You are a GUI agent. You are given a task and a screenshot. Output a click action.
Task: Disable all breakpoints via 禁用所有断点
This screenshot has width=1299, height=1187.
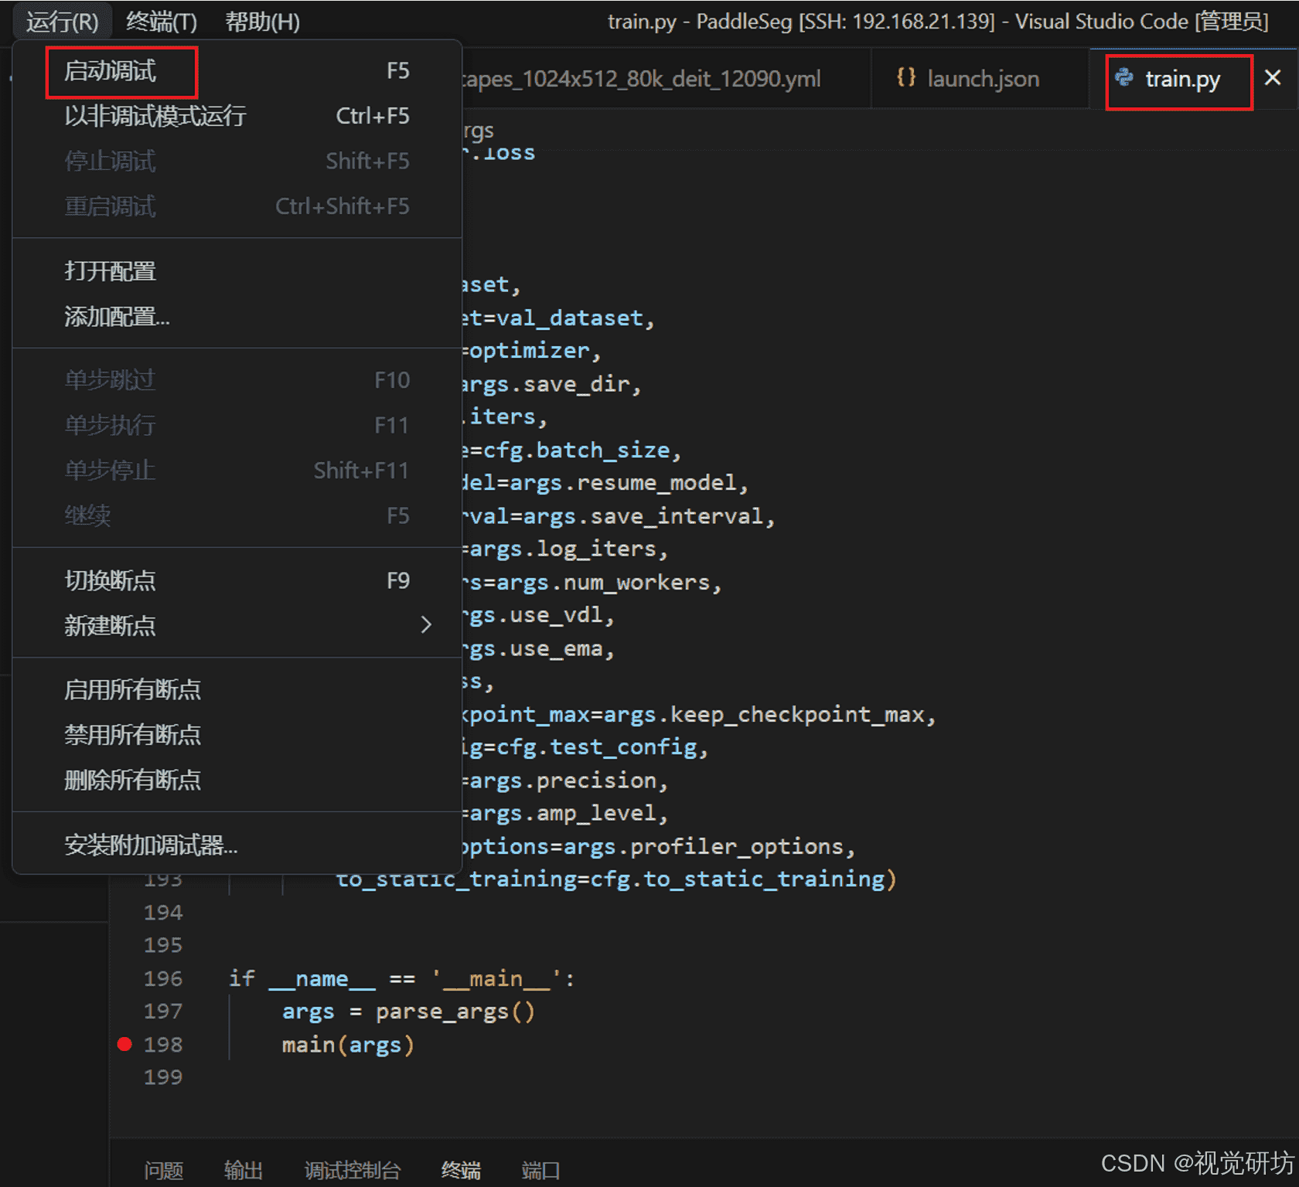click(133, 735)
